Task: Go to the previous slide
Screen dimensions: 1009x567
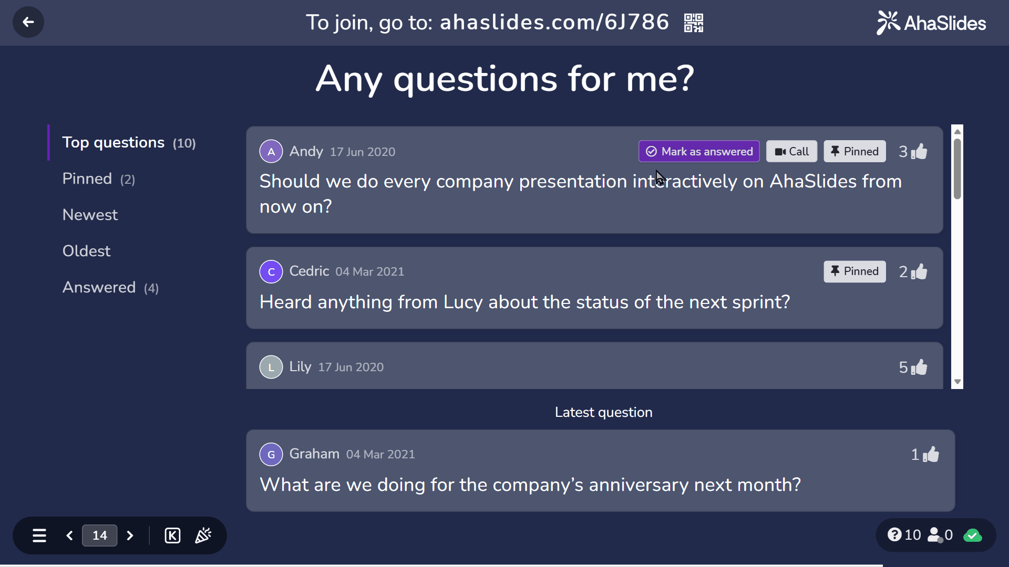Action: click(x=69, y=535)
